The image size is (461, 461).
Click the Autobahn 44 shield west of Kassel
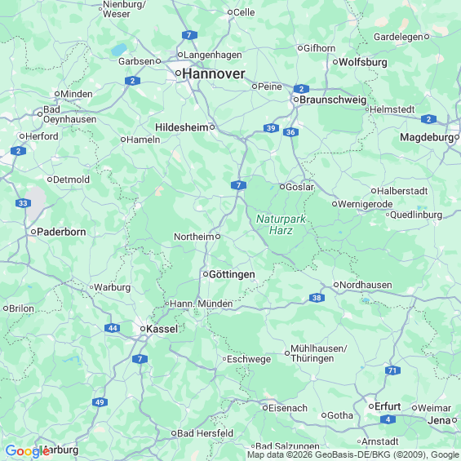[x=113, y=328]
